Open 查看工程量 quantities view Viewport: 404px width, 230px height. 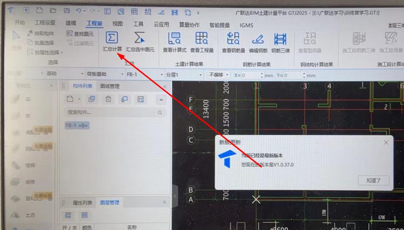point(202,43)
